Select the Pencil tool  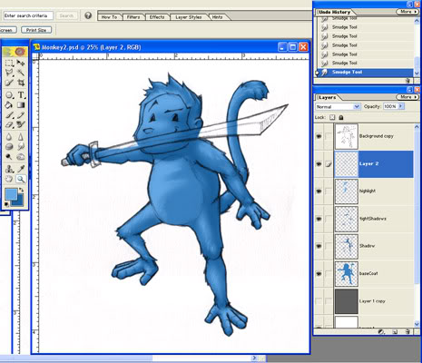21,115
